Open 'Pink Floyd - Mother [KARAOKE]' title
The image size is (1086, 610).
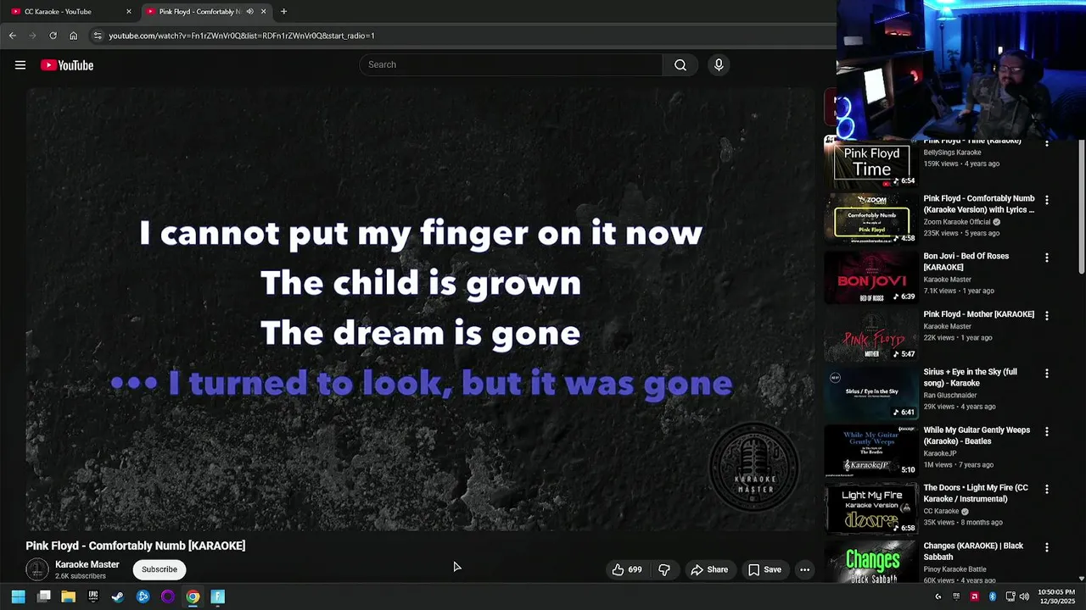(979, 314)
